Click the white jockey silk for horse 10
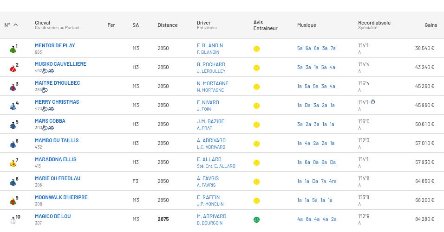Viewport: 444px width, 232px height. pos(13,220)
